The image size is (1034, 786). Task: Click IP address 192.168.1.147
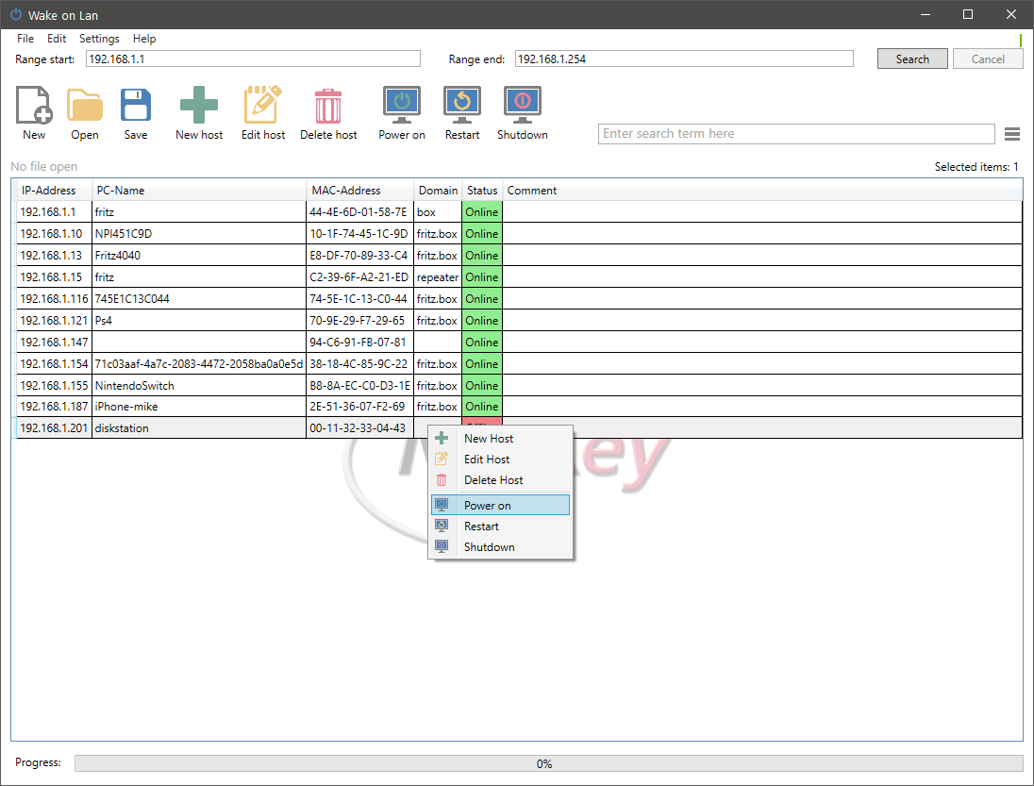click(54, 343)
